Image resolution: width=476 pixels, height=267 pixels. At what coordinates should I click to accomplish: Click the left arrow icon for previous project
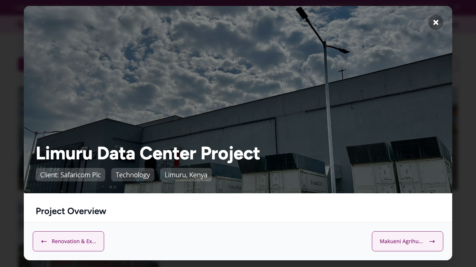point(44,241)
